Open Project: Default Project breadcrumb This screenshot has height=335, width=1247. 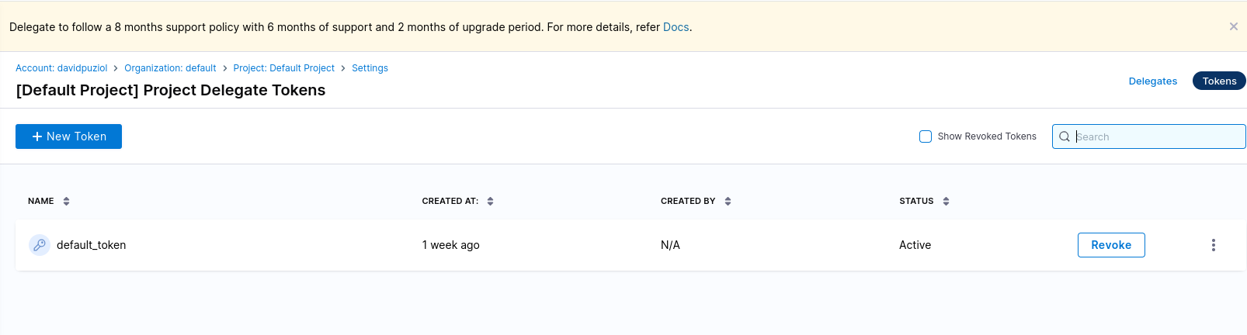pyautogui.click(x=283, y=68)
